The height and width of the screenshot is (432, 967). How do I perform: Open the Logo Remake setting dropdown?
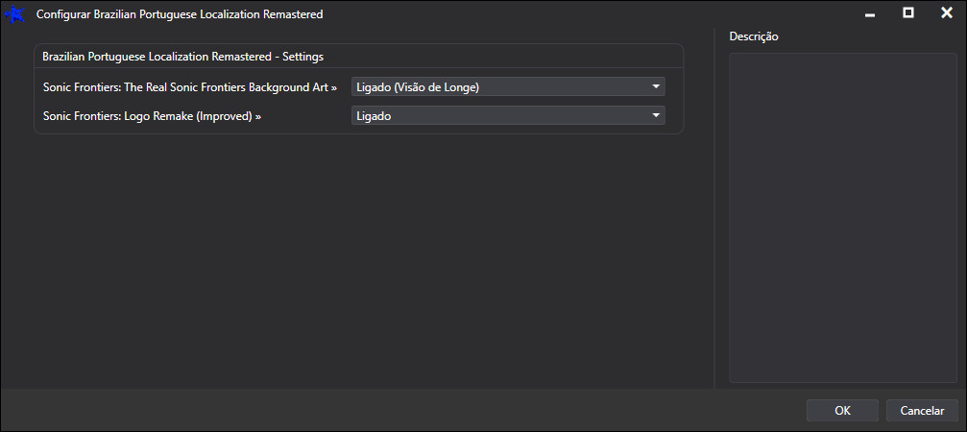click(x=508, y=115)
